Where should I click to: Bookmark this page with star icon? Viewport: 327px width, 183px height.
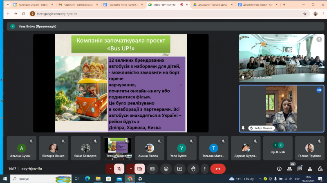tap(305, 14)
